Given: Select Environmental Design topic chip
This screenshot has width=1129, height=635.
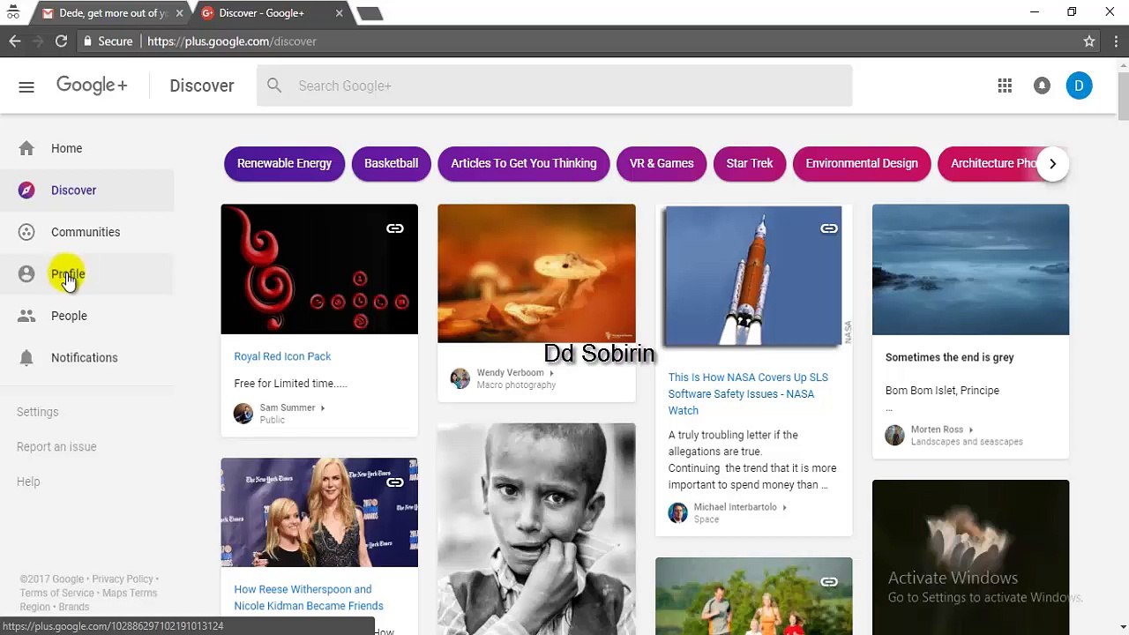Looking at the screenshot, I should pyautogui.click(x=862, y=163).
